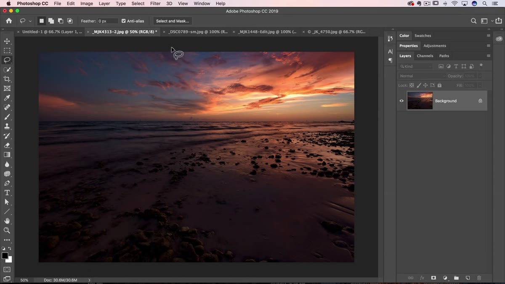Toggle the adjustment layer filter
Screen dimensions: 505x284
pyautogui.click(x=449, y=66)
